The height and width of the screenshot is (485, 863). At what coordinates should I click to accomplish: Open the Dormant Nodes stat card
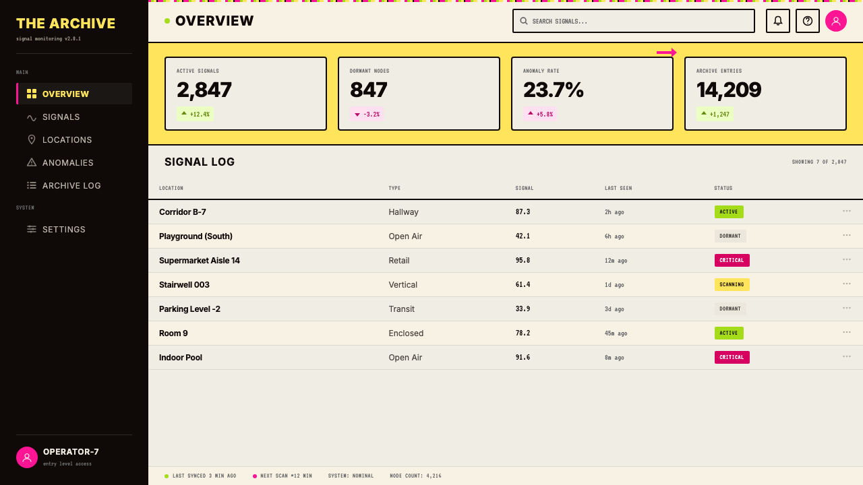point(419,94)
